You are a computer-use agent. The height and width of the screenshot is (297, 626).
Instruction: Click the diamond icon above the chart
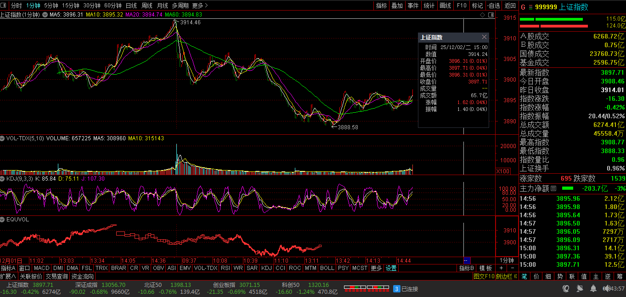tap(482, 15)
